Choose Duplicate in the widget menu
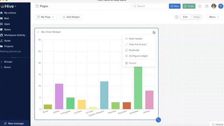Image resolution: width=224 pixels, height=126 pixels. coord(139,50)
